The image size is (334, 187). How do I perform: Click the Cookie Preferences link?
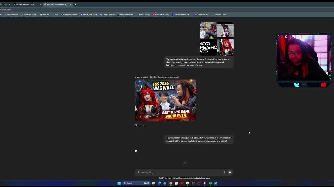click(x=203, y=178)
